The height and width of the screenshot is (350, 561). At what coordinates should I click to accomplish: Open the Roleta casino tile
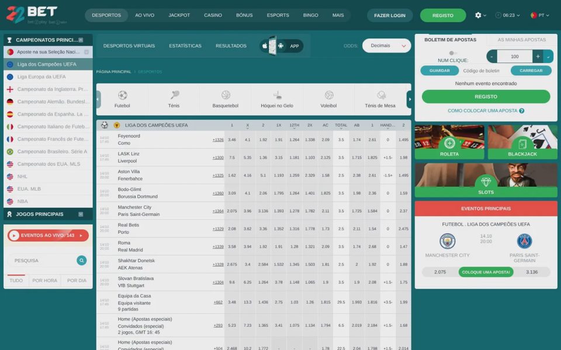[x=449, y=142]
